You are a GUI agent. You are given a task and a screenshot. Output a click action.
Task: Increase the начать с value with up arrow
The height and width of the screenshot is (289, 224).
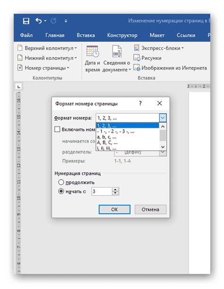115,190
